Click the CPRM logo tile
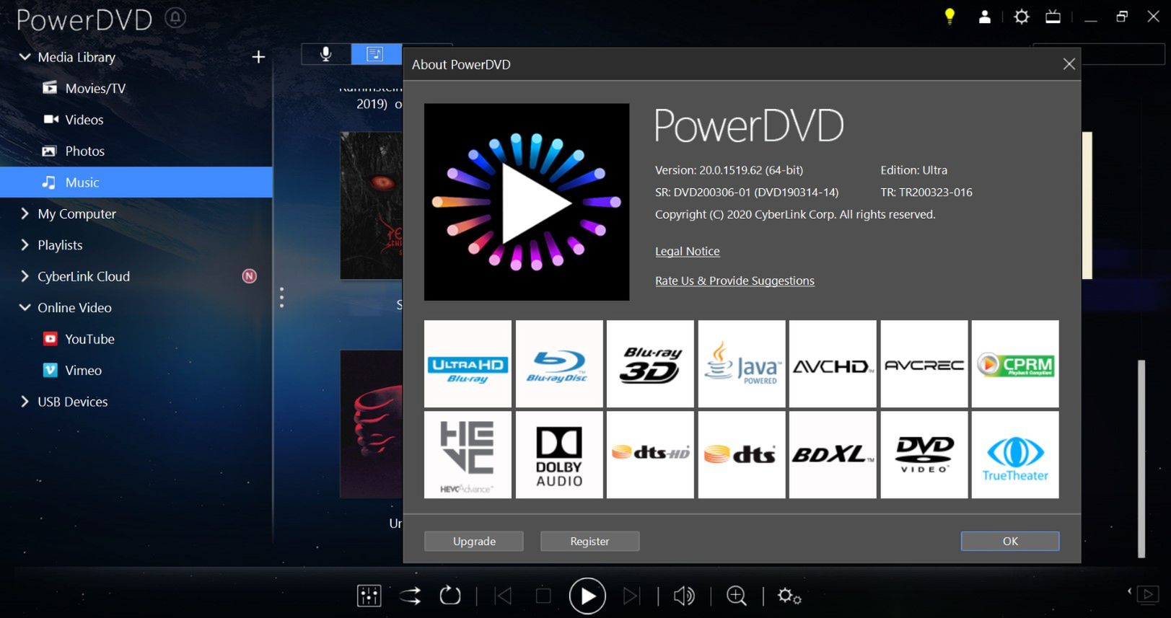 click(1015, 364)
